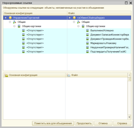The width and height of the screenshot is (134, 128).
Task: Select гаОбменСВайлдберриз in the file tree
Action: (x=91, y=18)
